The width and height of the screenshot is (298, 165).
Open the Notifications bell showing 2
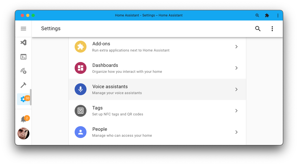click(x=23, y=118)
